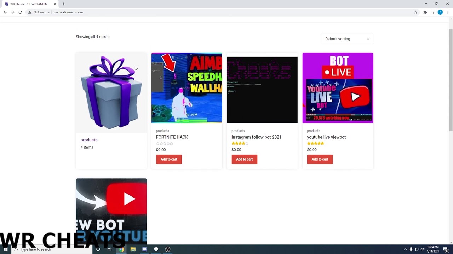
Task: Click the Instagram follow bot star rating
Action: click(x=240, y=143)
